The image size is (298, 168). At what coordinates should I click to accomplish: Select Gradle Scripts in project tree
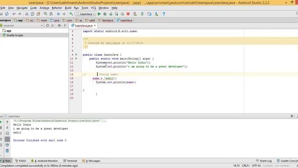point(13,35)
